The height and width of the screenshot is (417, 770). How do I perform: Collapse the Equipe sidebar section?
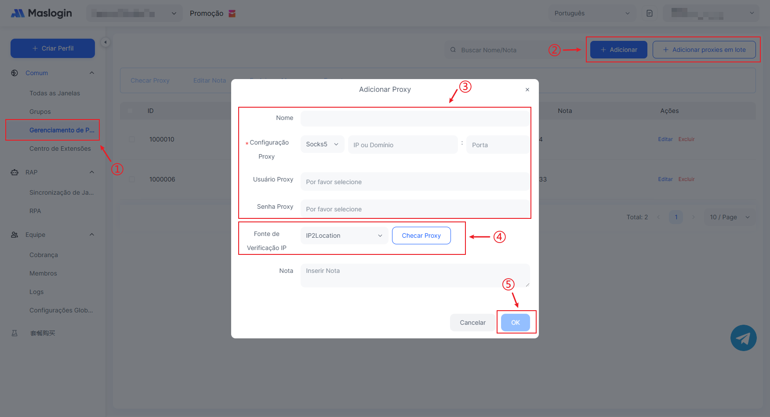(92, 235)
